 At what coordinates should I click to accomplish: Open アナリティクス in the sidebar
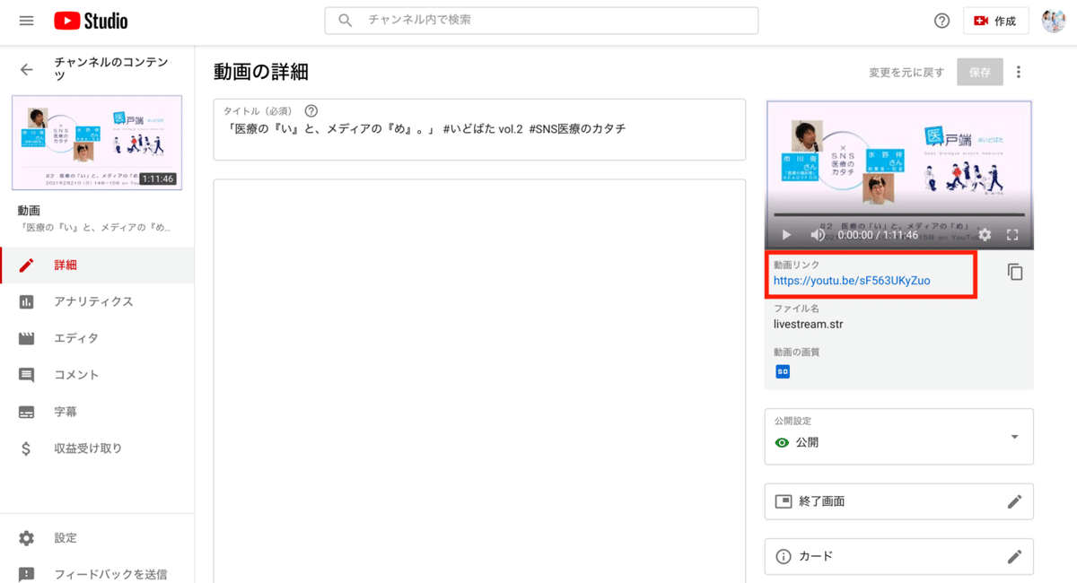97,302
